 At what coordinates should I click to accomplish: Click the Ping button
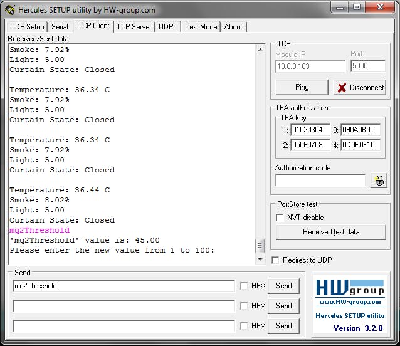point(302,87)
